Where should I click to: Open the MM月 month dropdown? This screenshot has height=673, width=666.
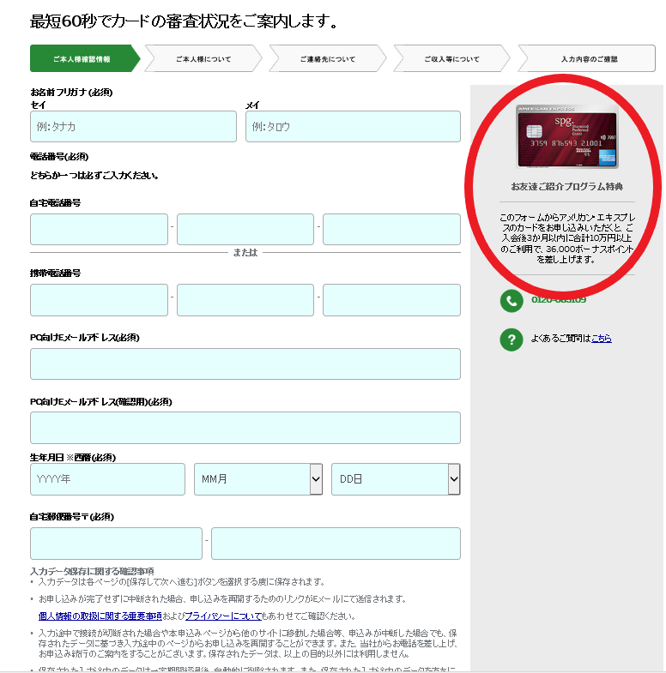(257, 479)
